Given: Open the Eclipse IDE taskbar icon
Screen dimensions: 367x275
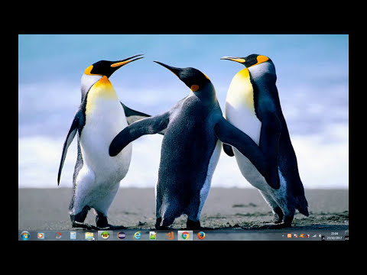Looking at the screenshot, I should click(x=122, y=235).
